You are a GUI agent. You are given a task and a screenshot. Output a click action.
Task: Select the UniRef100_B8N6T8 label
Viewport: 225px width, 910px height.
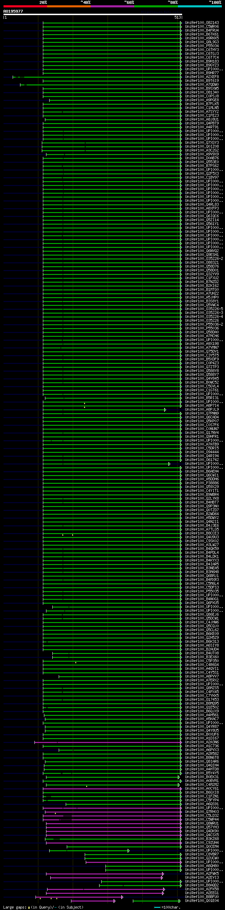(x=202, y=758)
